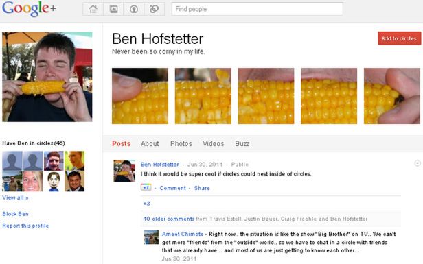Click the Google+ logo
This screenshot has height=264, width=423.
(29, 9)
